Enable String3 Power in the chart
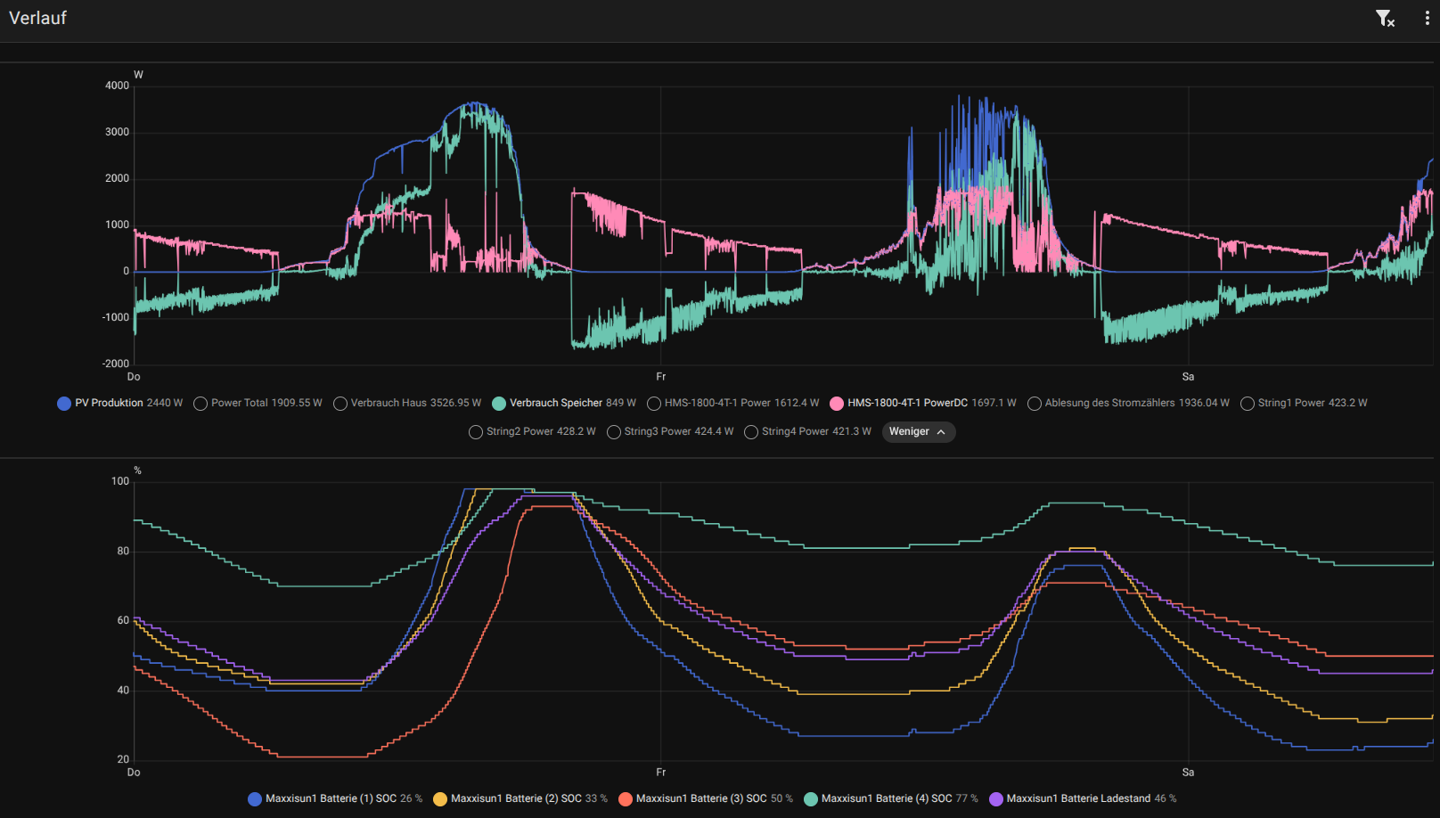 [670, 432]
